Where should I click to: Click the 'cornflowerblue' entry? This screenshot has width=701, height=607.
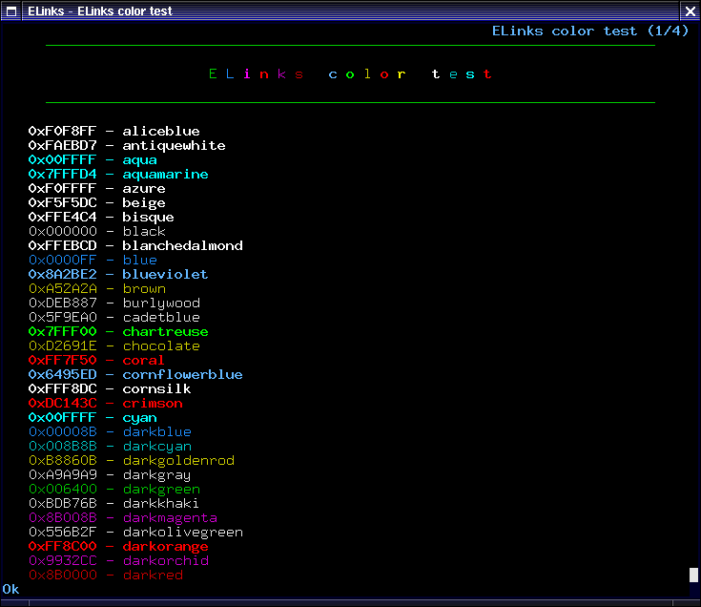[135, 374]
